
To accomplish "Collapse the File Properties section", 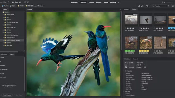I will tap(124, 71).
